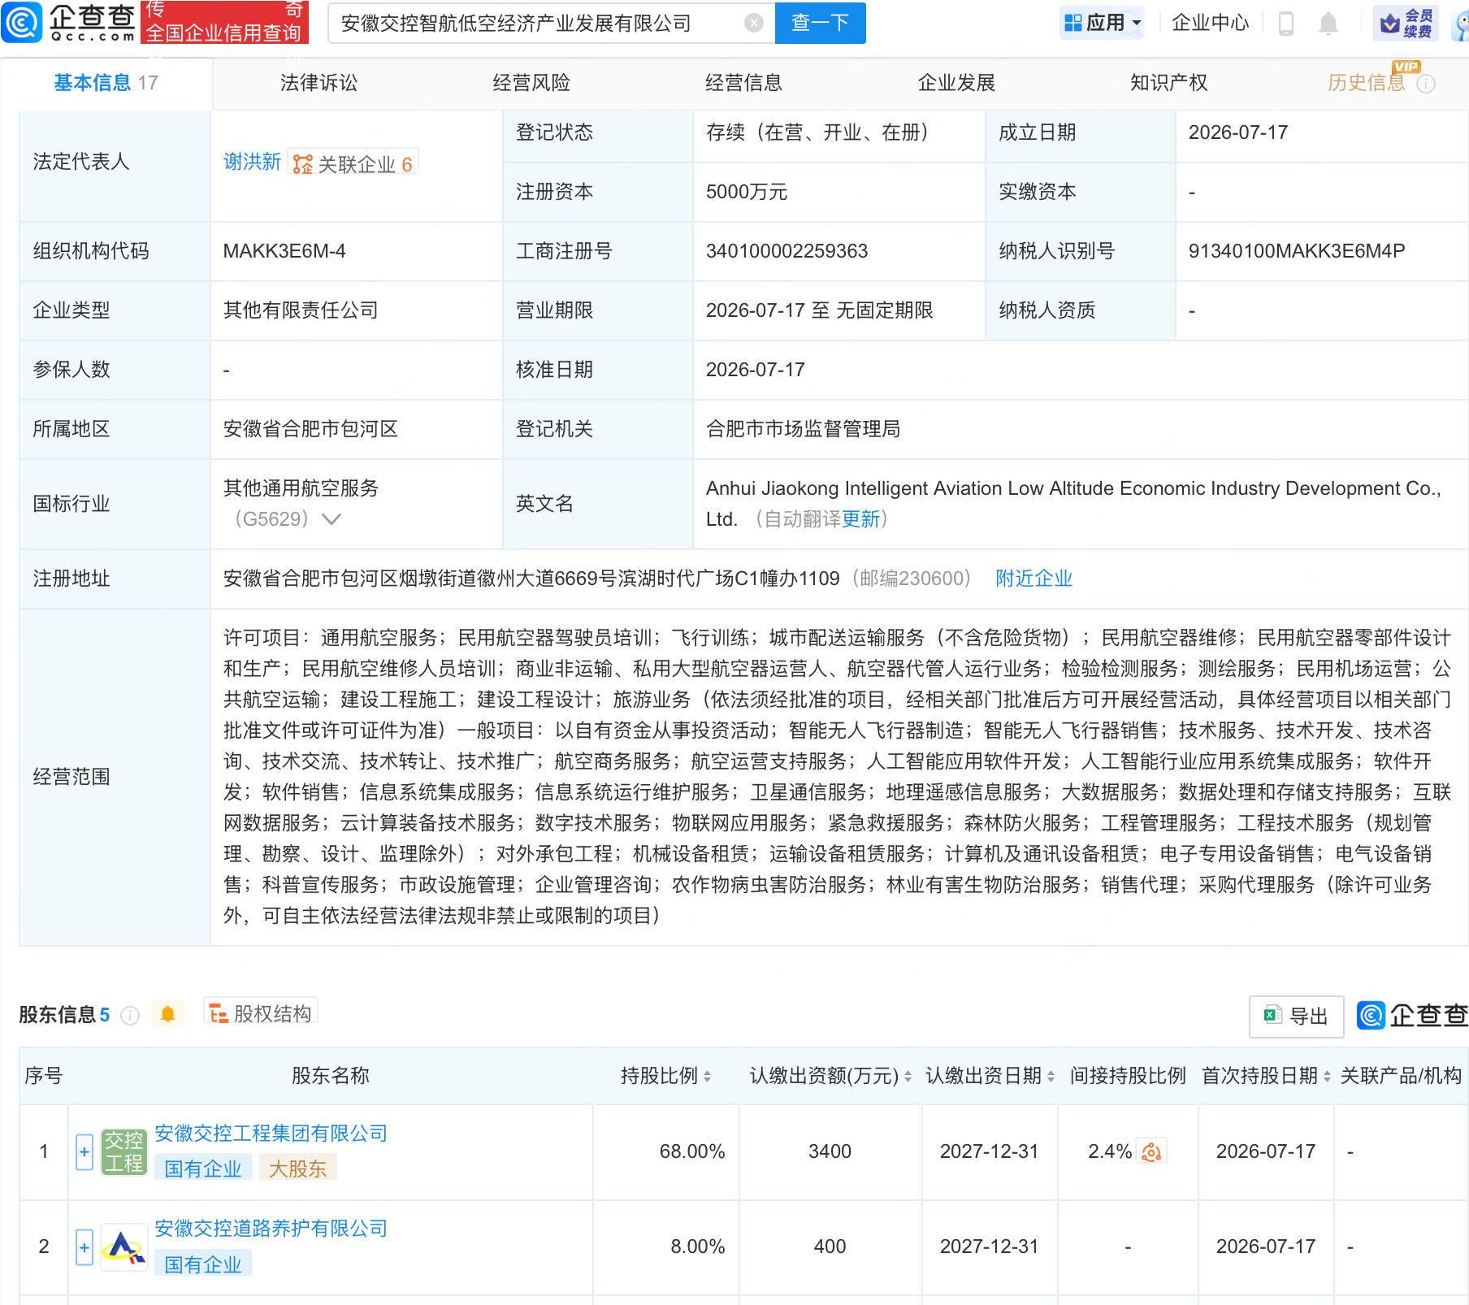Clear the search box with the X icon
This screenshot has height=1305, width=1469.
(754, 23)
